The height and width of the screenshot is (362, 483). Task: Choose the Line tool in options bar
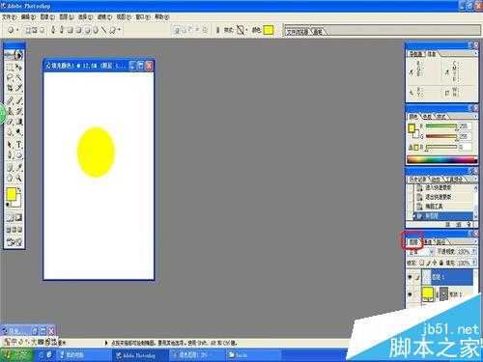(104, 30)
